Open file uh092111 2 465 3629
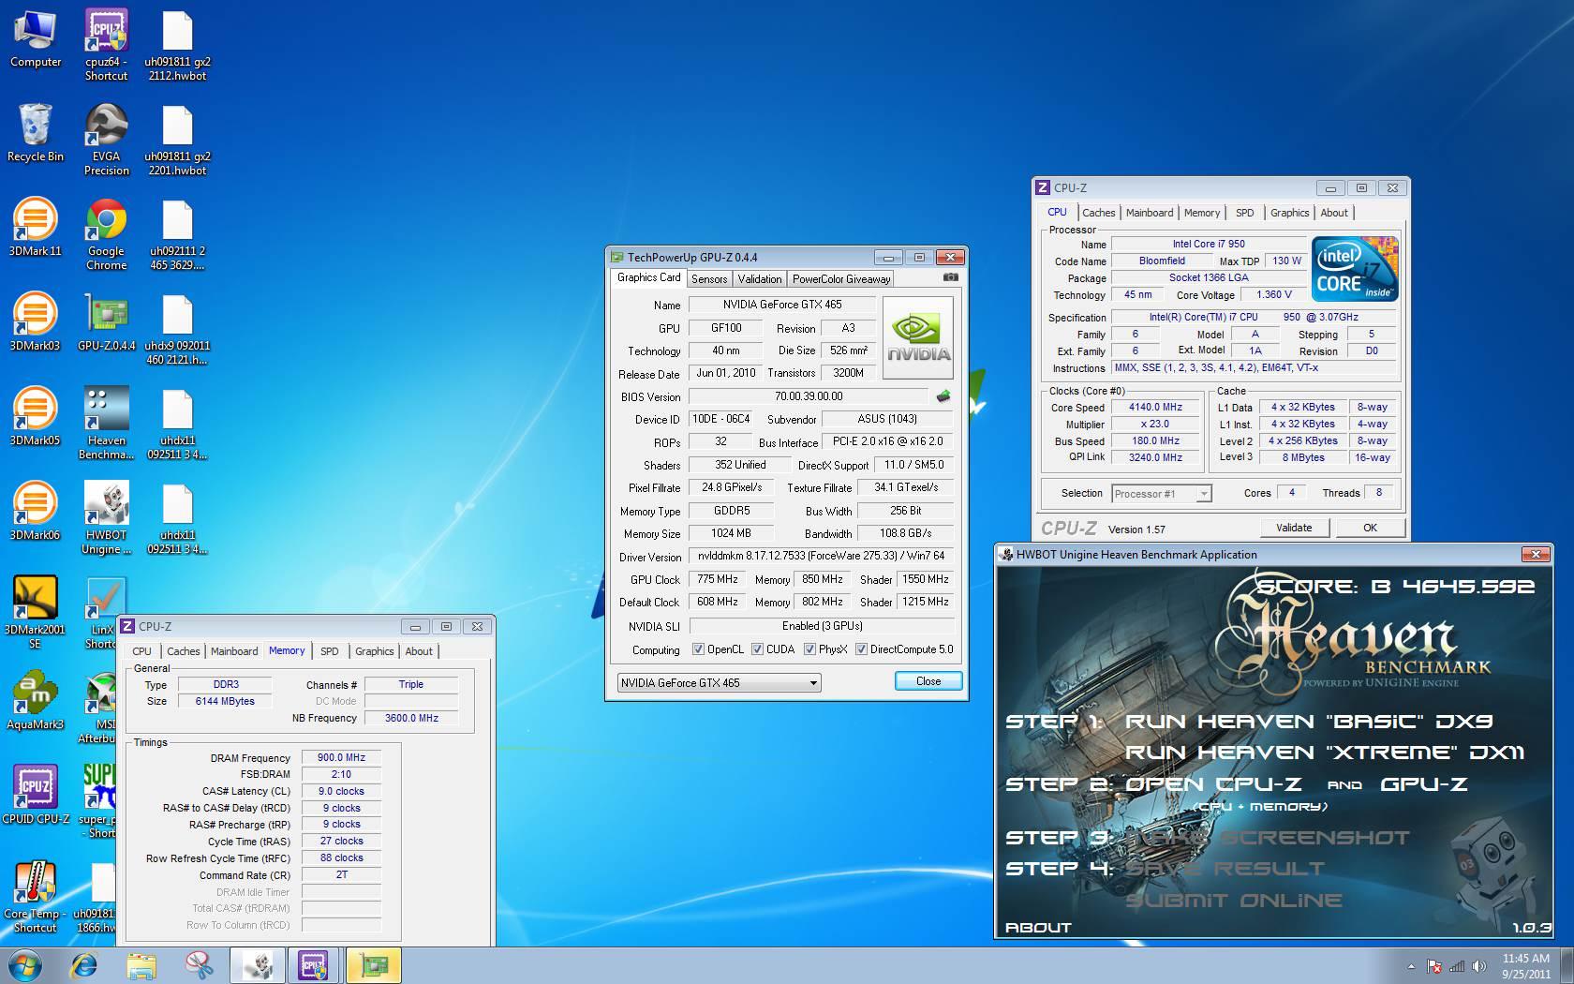The height and width of the screenshot is (984, 1574). pos(177,234)
